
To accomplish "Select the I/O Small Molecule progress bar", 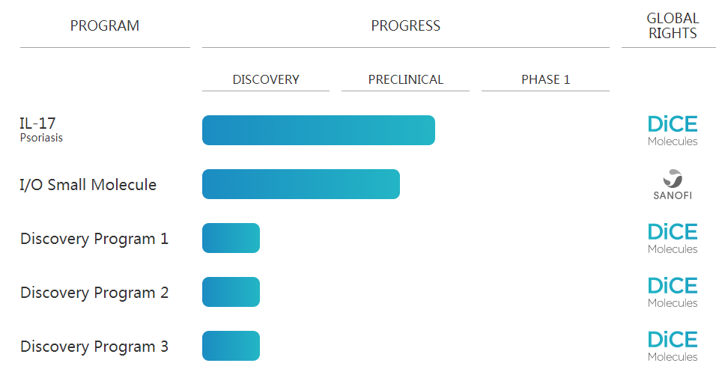I will click(301, 184).
